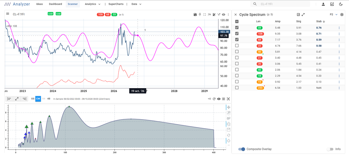Screen dimensions: 349x155
Task: Click the magic wand drawing icon
Action: (x=214, y=15)
